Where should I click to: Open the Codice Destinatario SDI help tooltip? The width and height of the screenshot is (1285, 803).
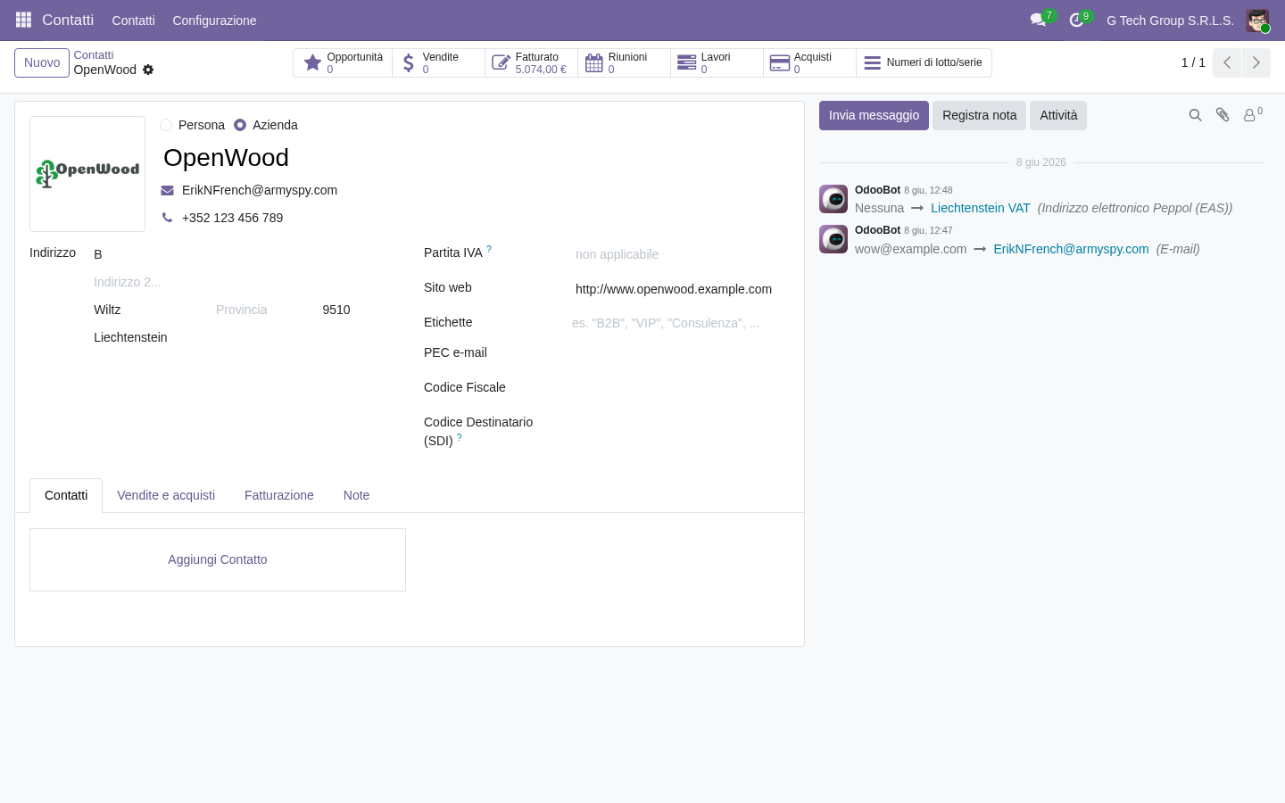tap(460, 437)
